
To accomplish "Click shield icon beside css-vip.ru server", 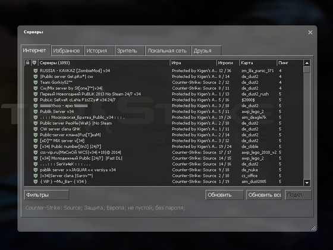I will [x=36, y=152].
